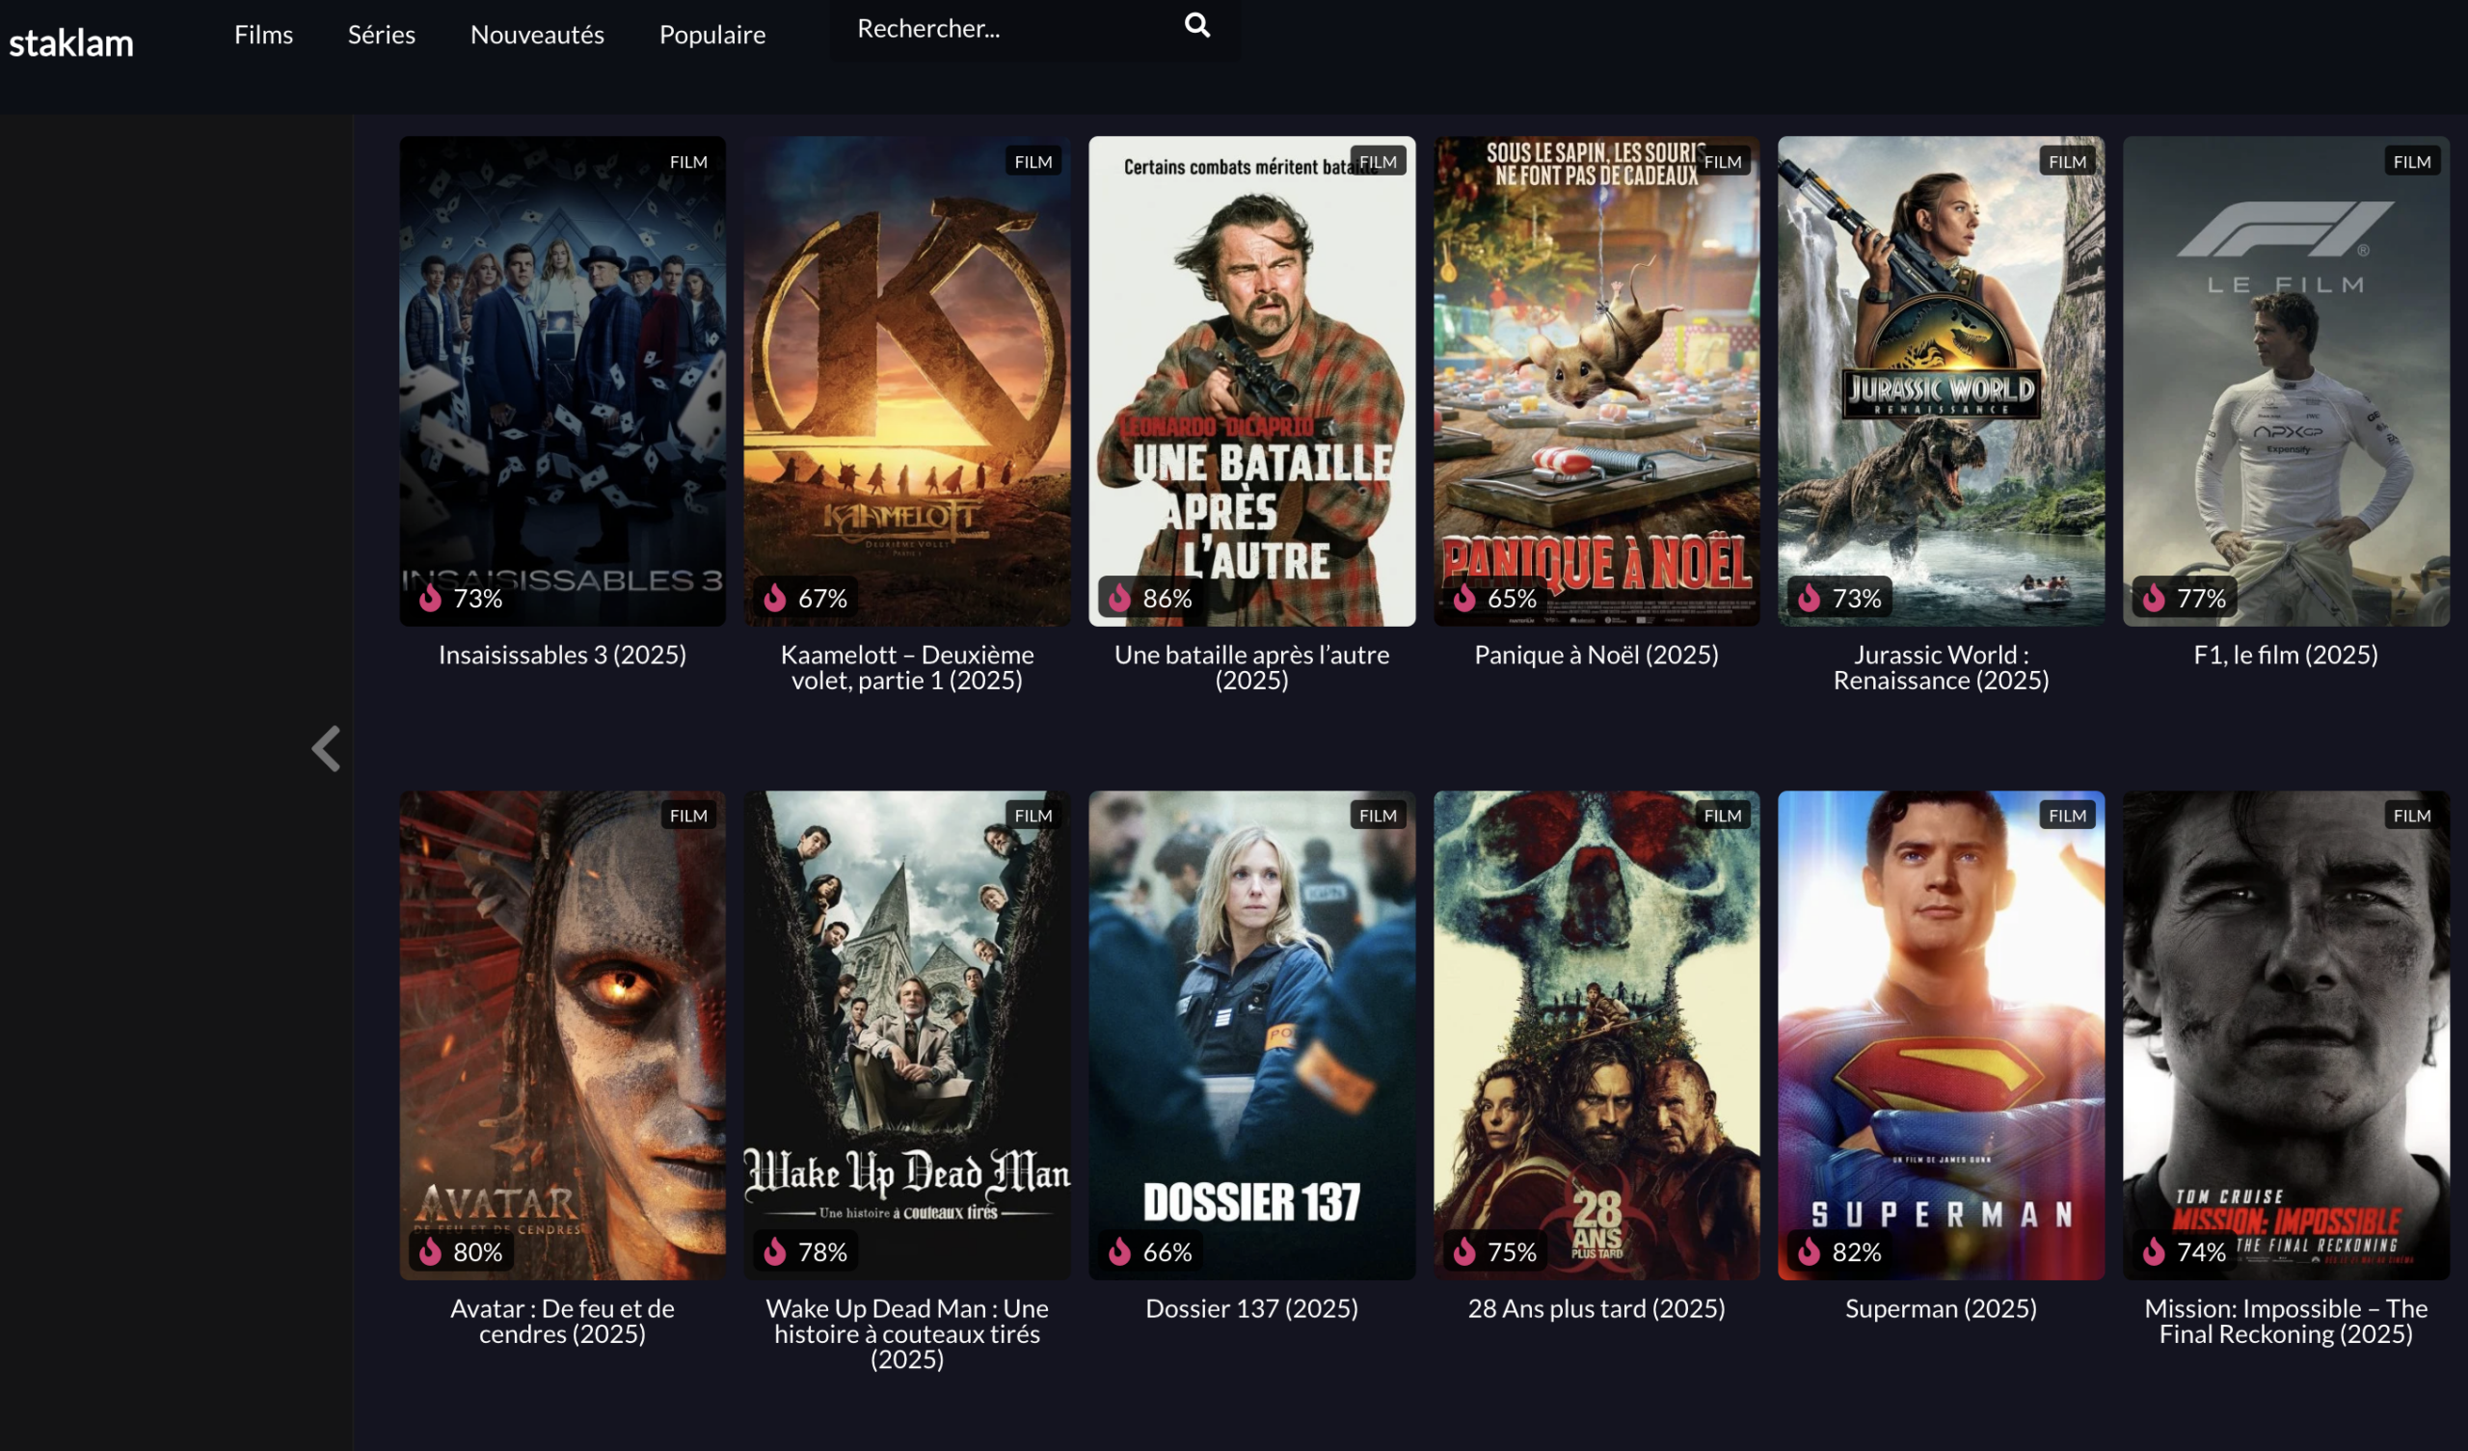This screenshot has height=1451, width=2468.
Task: Open Panique à Noël (2025) title link
Action: point(1596,655)
